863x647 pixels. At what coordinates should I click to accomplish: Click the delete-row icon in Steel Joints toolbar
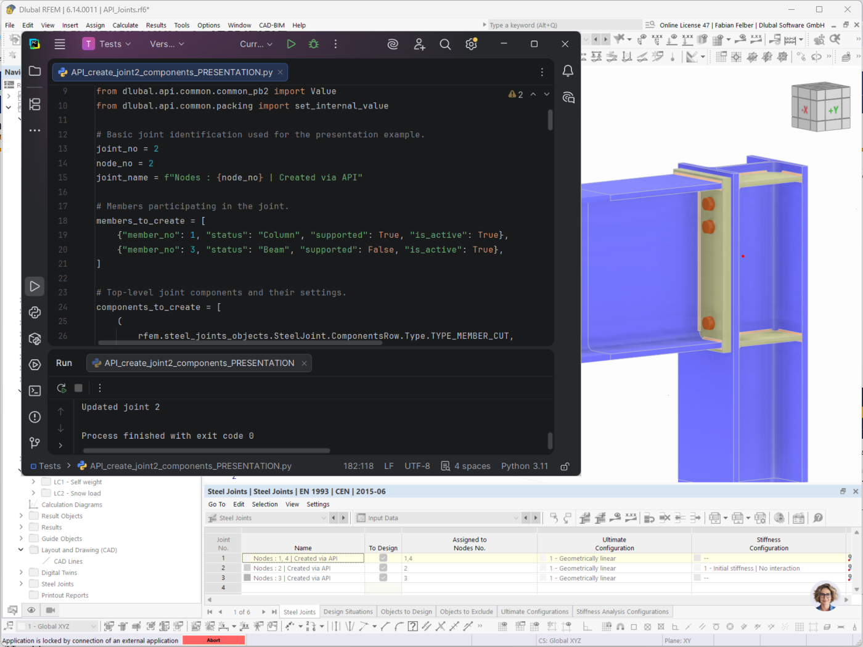(665, 518)
